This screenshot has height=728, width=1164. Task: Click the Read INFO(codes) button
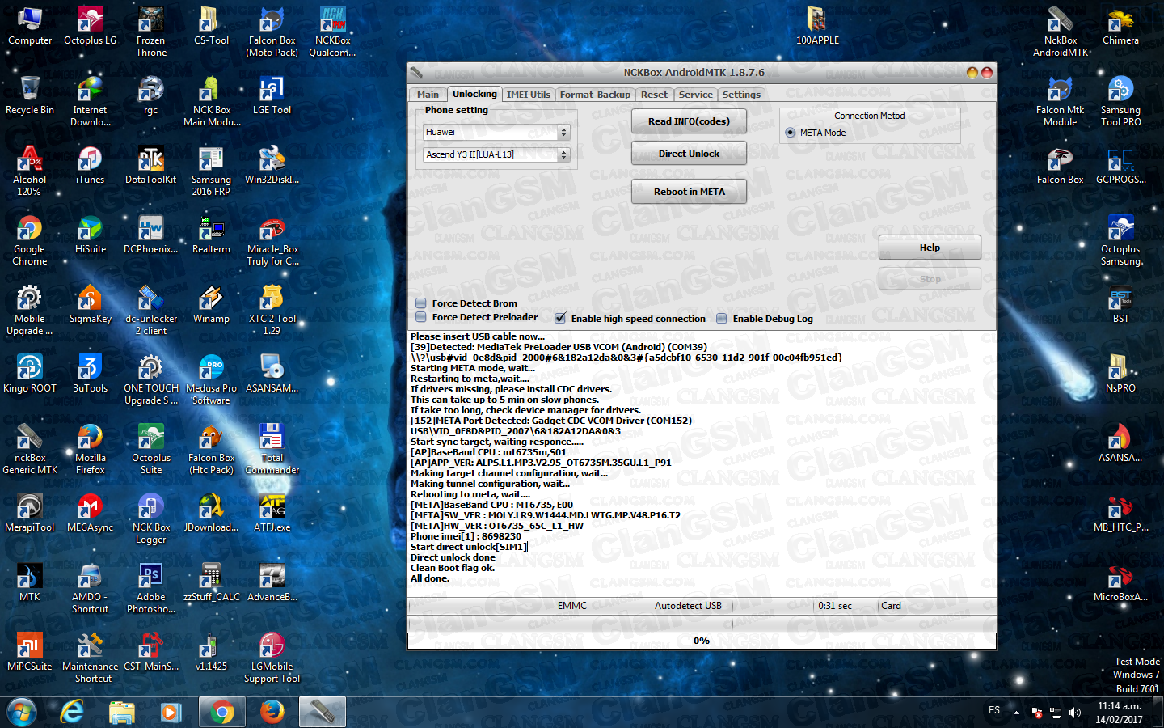tap(689, 121)
